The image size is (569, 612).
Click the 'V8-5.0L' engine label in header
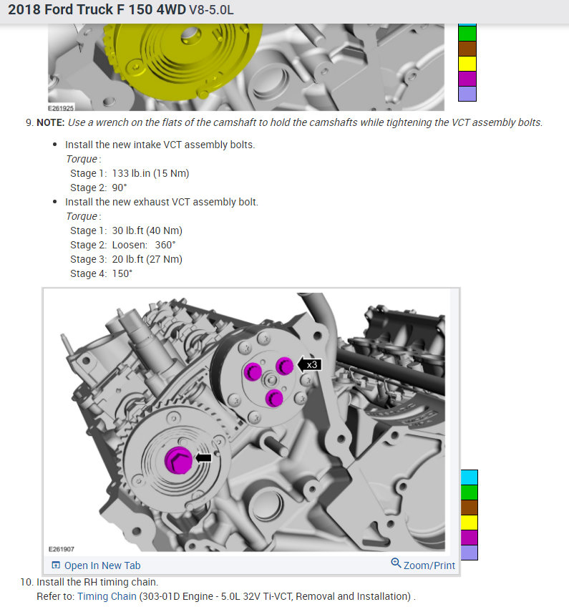[x=211, y=10]
